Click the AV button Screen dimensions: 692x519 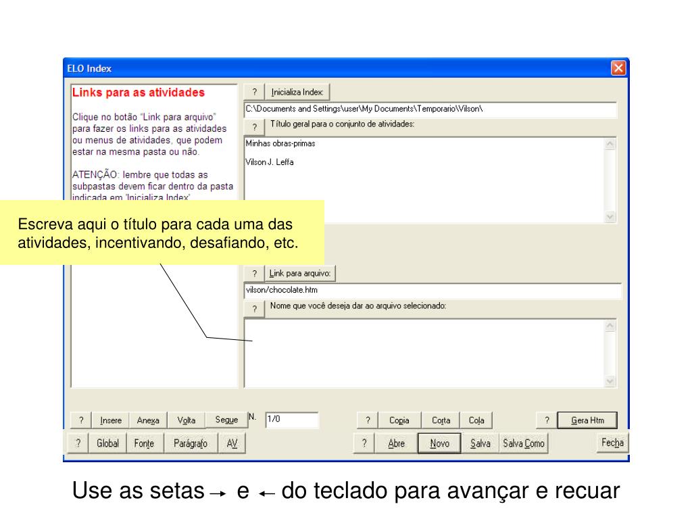(232, 443)
